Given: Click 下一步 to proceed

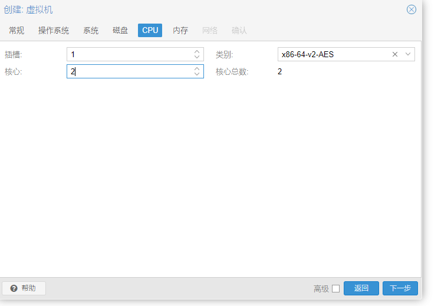Looking at the screenshot, I should [x=400, y=288].
